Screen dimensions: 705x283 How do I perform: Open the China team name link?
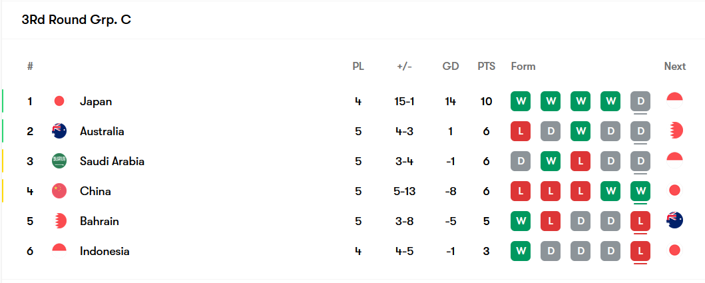(x=95, y=191)
